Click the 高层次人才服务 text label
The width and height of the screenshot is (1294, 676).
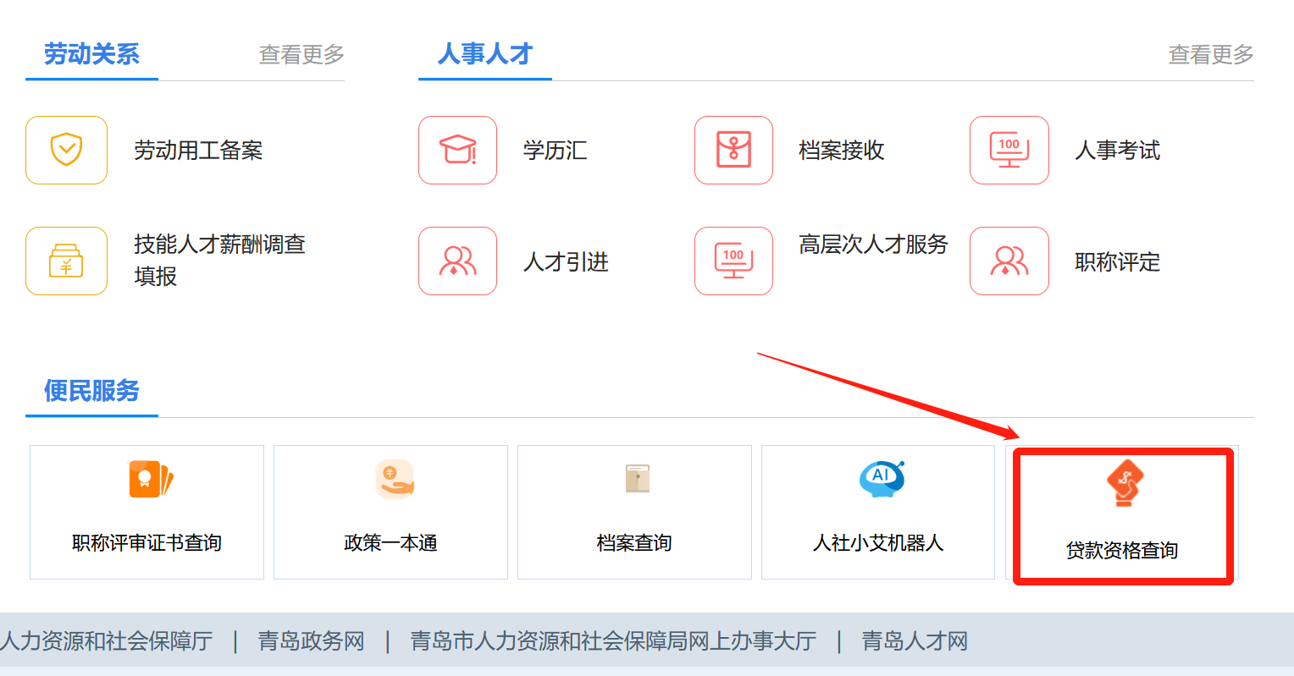coord(873,245)
